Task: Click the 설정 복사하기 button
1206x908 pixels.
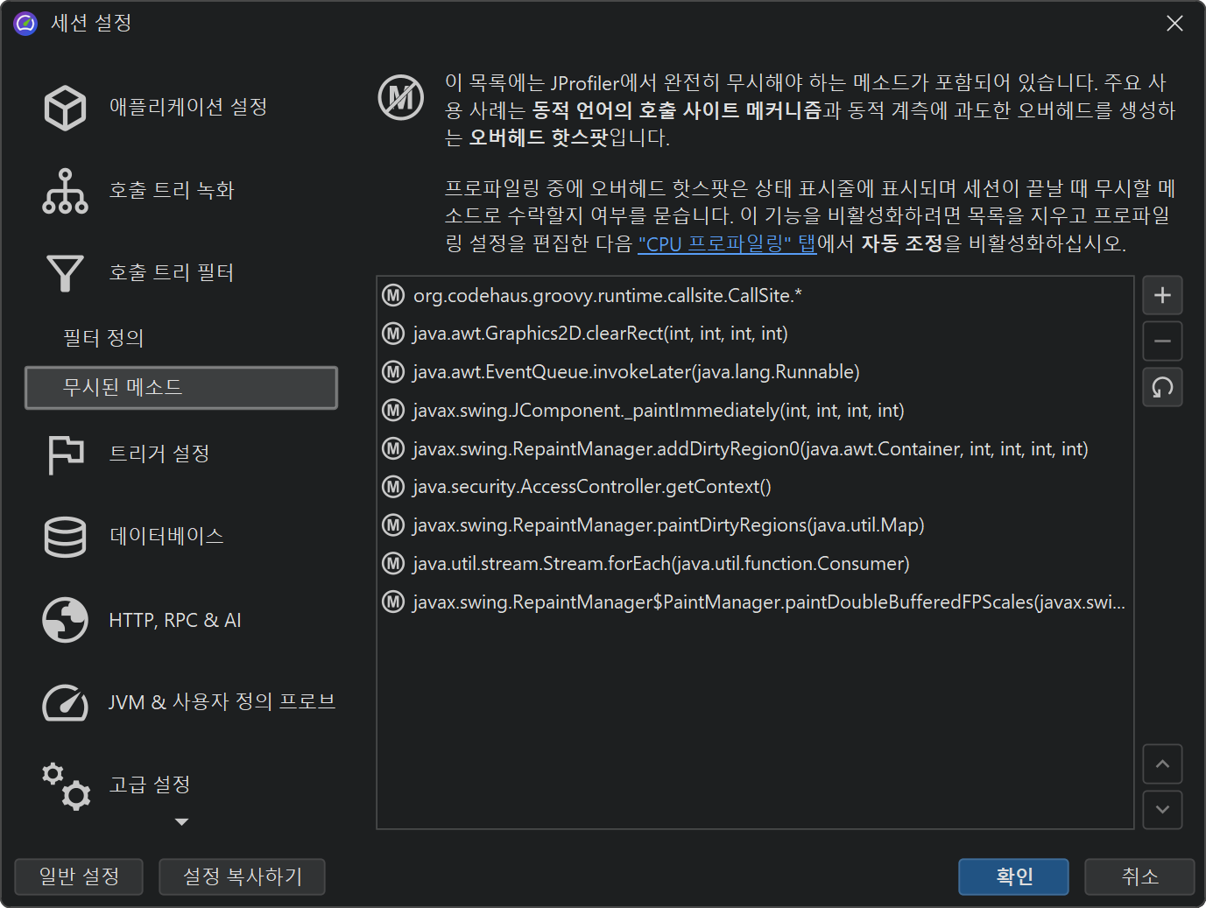Action: click(x=242, y=876)
